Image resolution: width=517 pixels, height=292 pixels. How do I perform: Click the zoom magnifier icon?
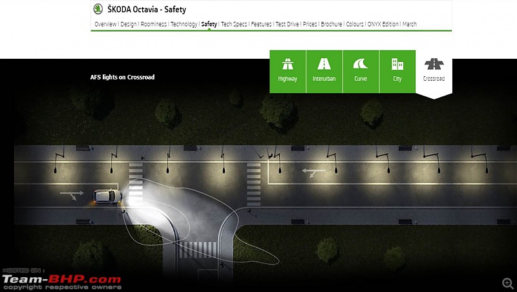point(508,284)
